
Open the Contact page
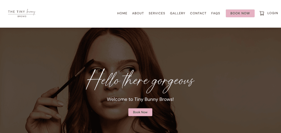[x=198, y=13]
